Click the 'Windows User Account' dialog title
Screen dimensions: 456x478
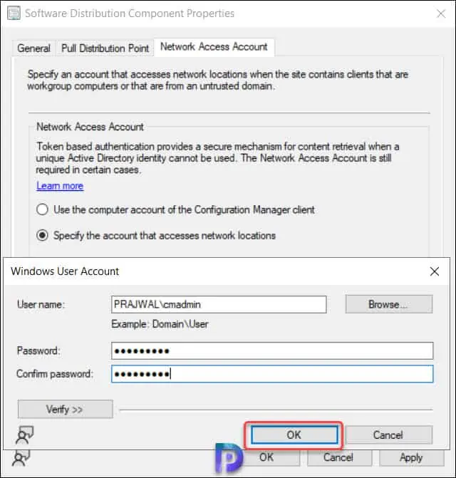click(65, 271)
